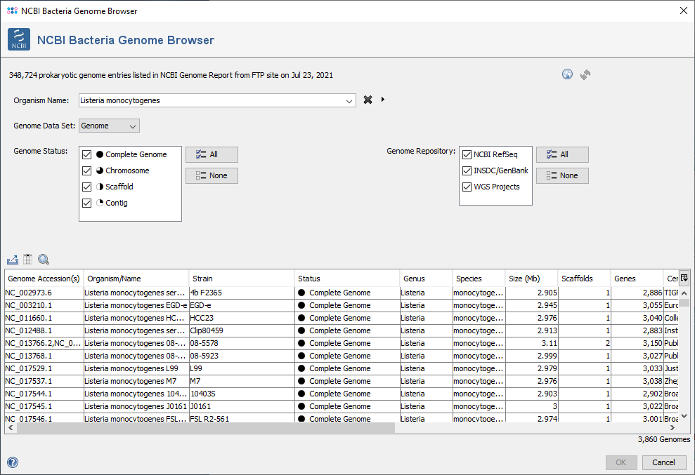Sort by the Strain column header
This screenshot has width=695, height=475.
tap(241, 279)
